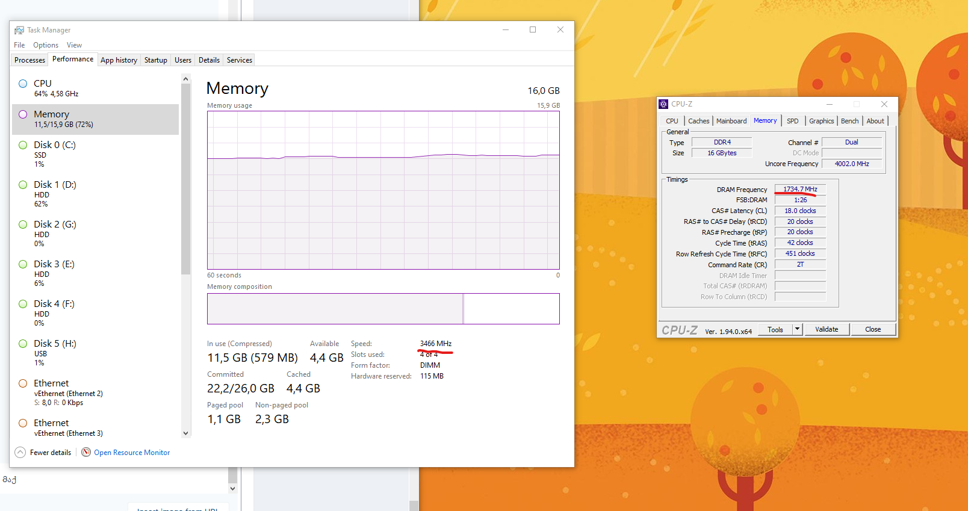The width and height of the screenshot is (968, 511).
Task: Click the sidebar scroll up arrow
Action: click(185, 79)
